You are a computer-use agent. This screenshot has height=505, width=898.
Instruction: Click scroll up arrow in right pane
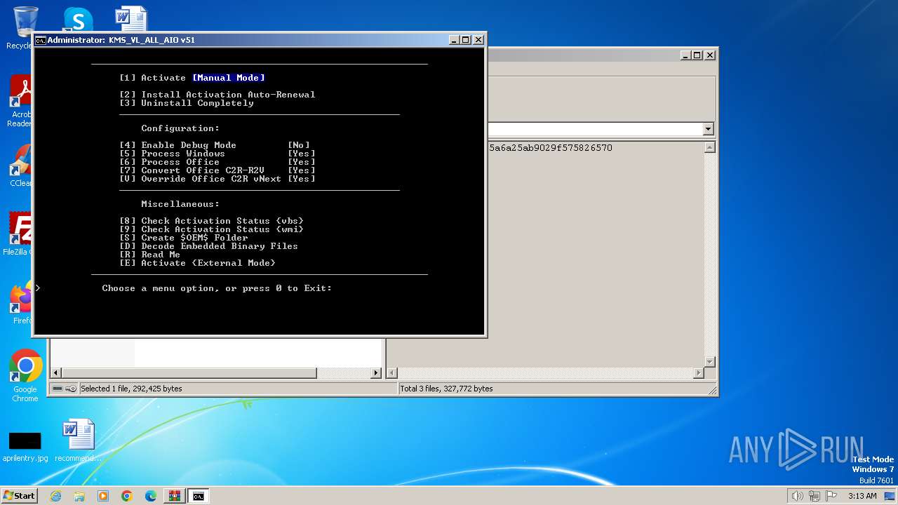pyautogui.click(x=709, y=147)
